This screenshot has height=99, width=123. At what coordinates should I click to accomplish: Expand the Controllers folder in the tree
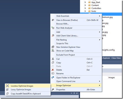pos(85,8)
